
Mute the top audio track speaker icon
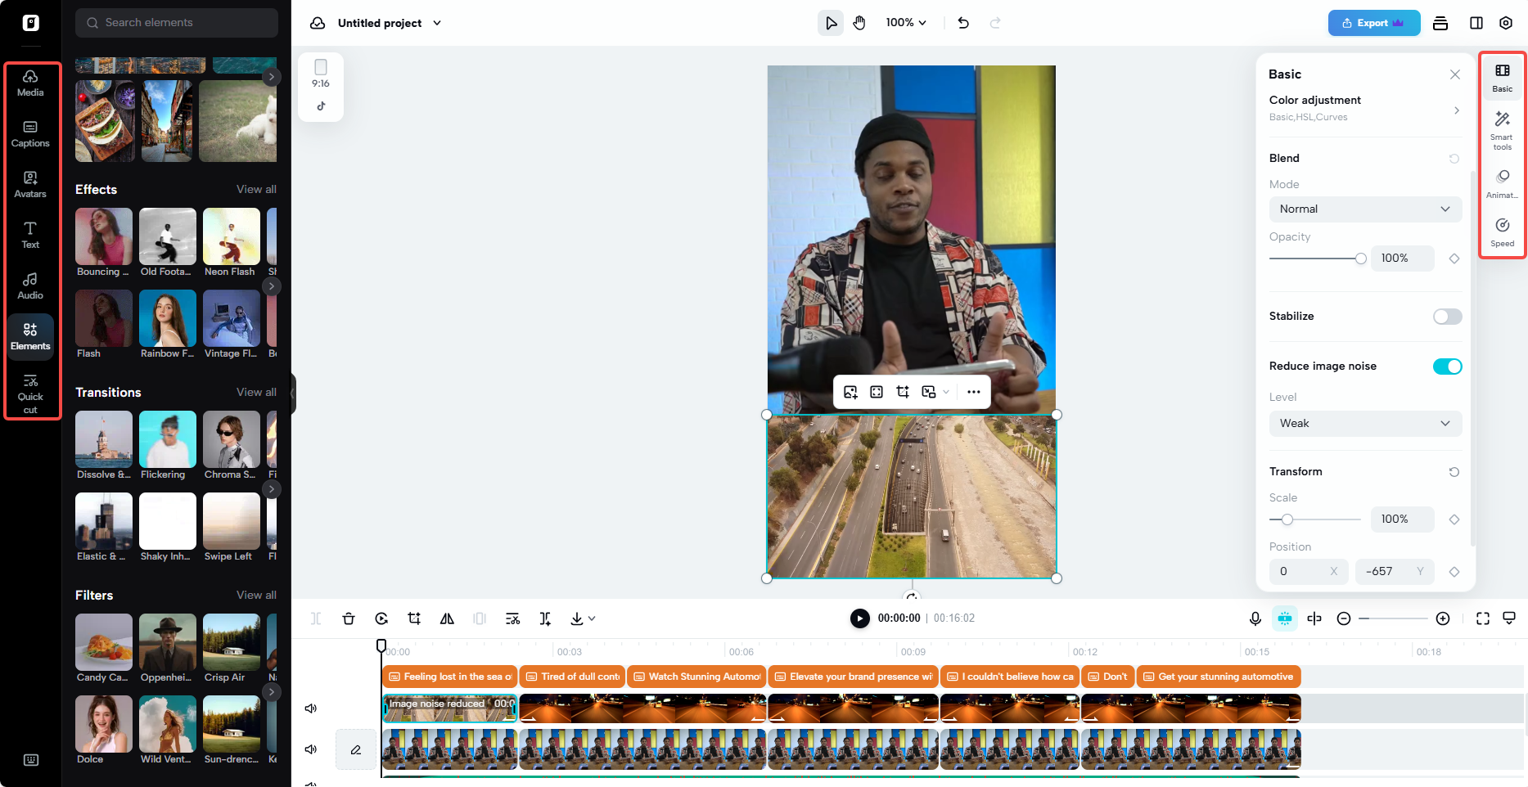click(311, 708)
